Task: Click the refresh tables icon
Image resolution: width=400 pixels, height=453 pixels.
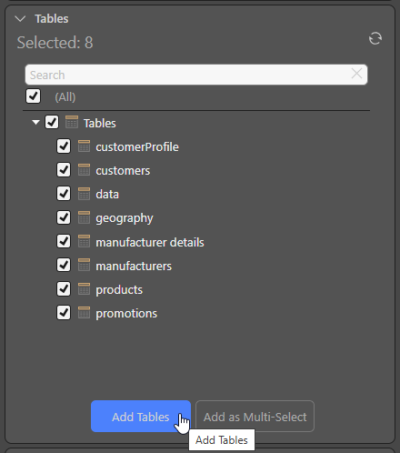Action: 375,38
